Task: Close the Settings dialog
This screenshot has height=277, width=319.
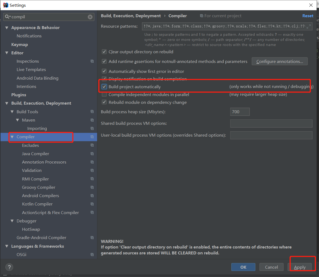Action: tap(311, 5)
